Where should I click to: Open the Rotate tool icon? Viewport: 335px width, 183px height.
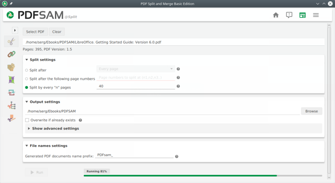tap(11, 92)
